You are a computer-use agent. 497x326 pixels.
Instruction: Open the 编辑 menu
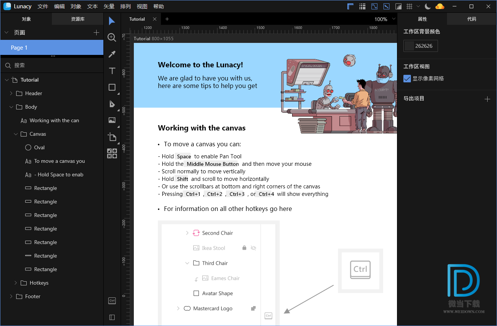[x=59, y=6]
